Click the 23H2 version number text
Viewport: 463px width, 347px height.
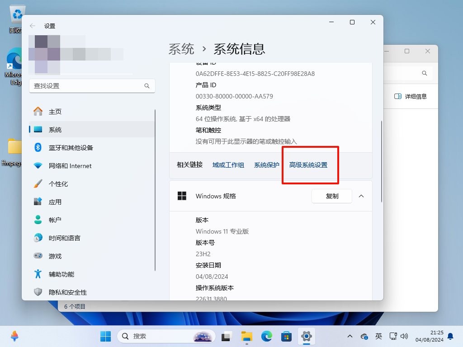point(203,254)
